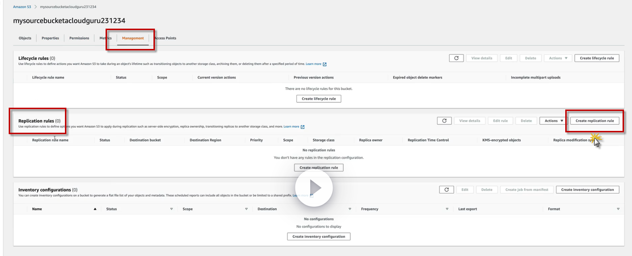The image size is (632, 256).
Task: Refresh the Replication rules list
Action: [444, 121]
